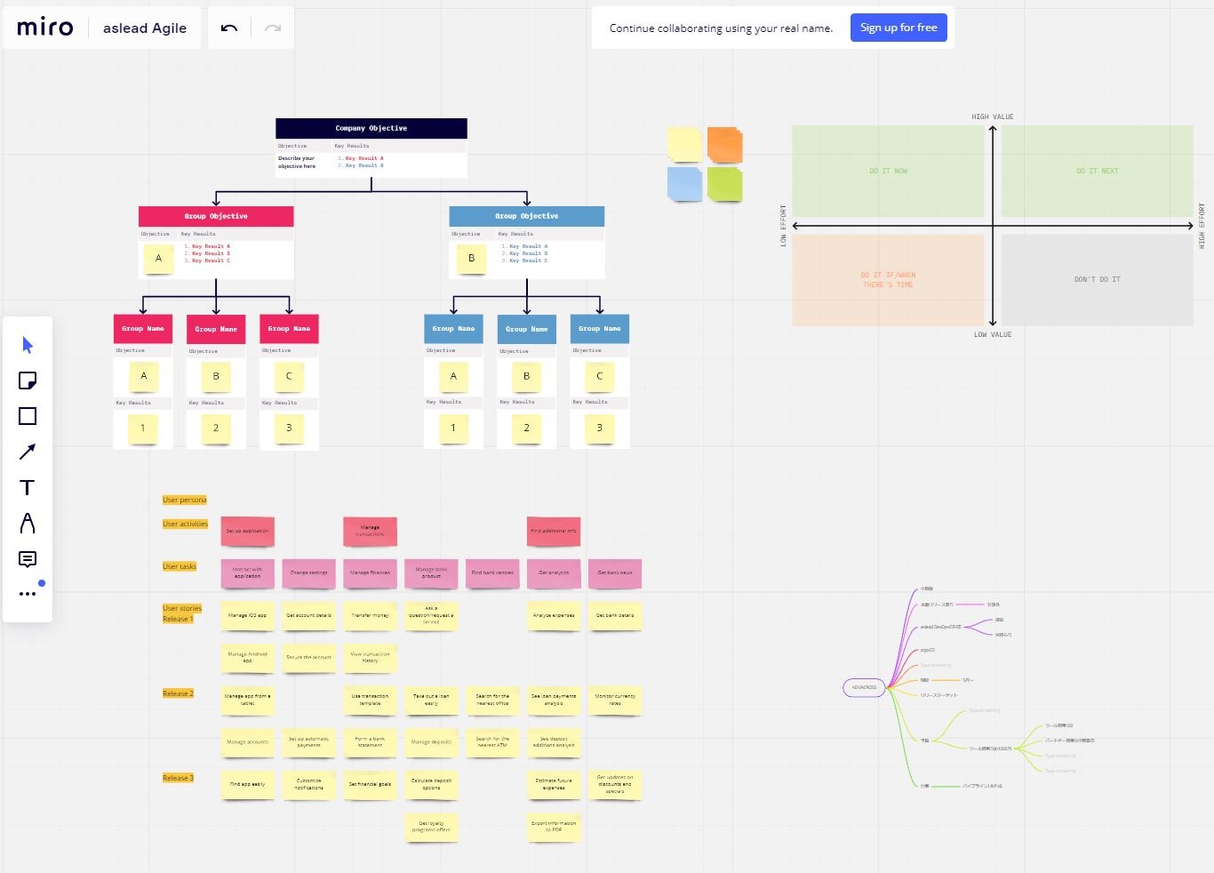Select the blue sticky note stack

point(684,184)
